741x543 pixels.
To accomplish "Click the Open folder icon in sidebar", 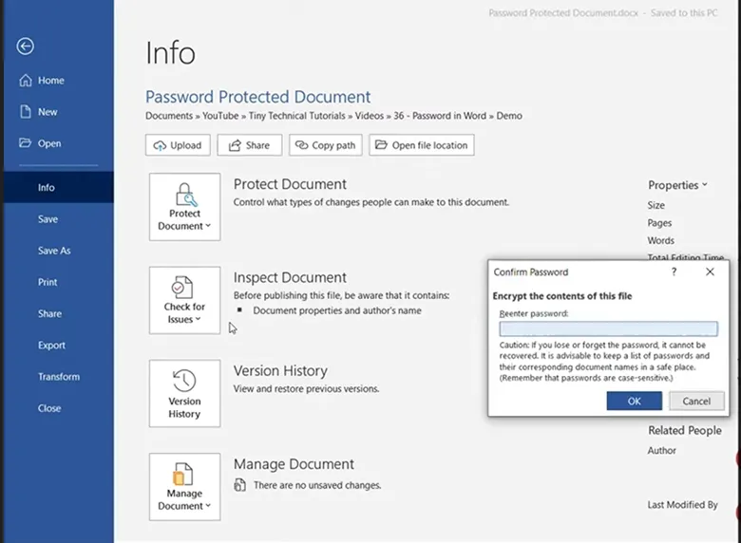I will pyautogui.click(x=25, y=142).
